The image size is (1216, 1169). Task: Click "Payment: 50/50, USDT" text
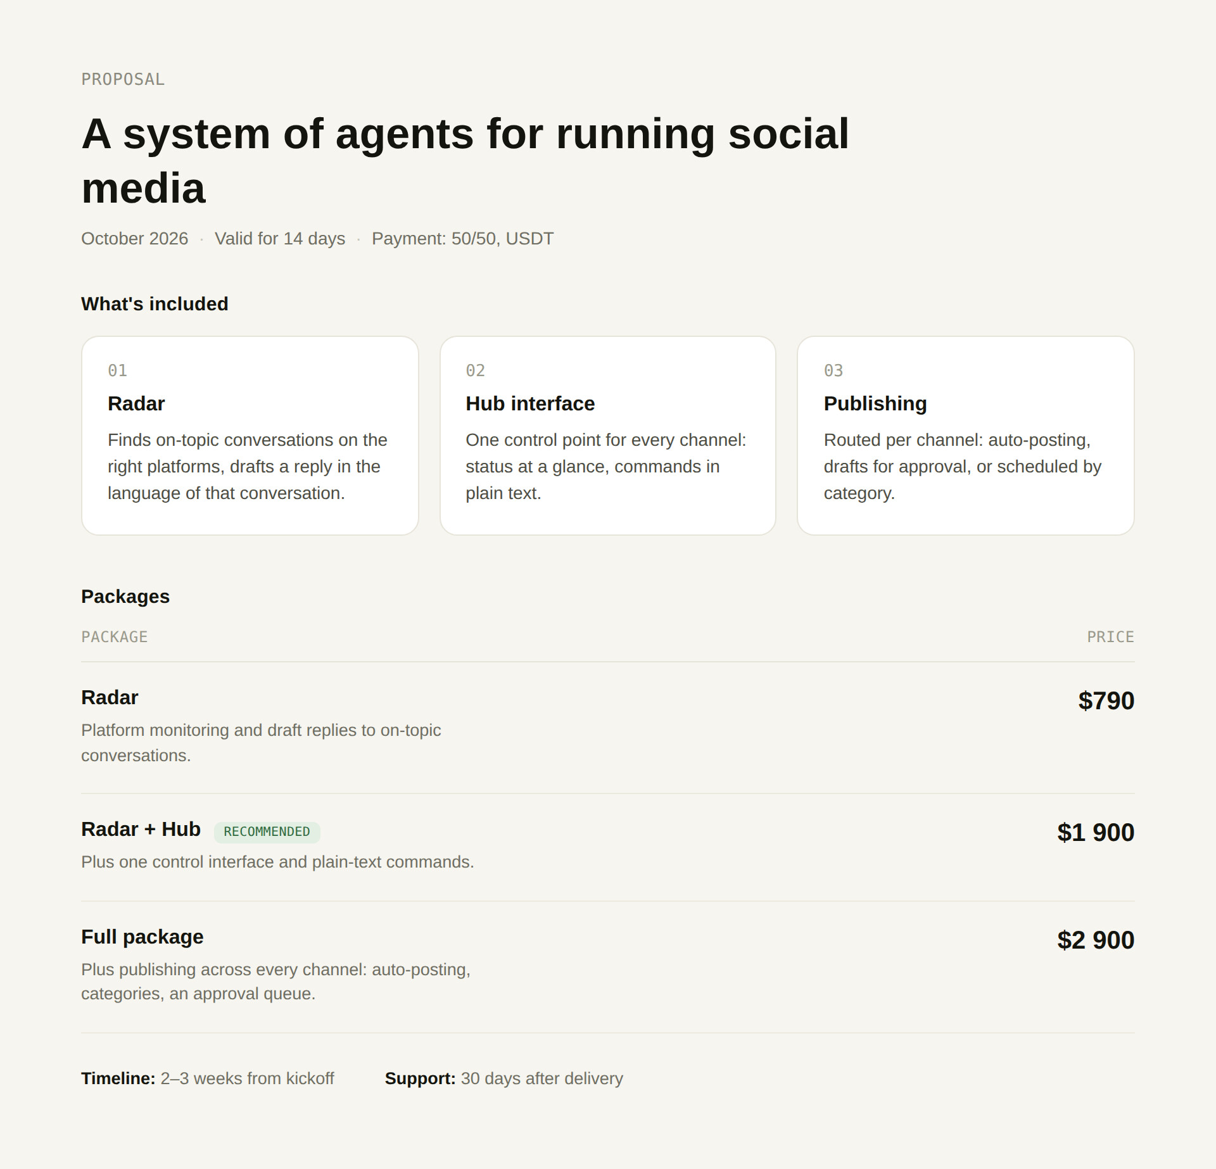pos(462,239)
